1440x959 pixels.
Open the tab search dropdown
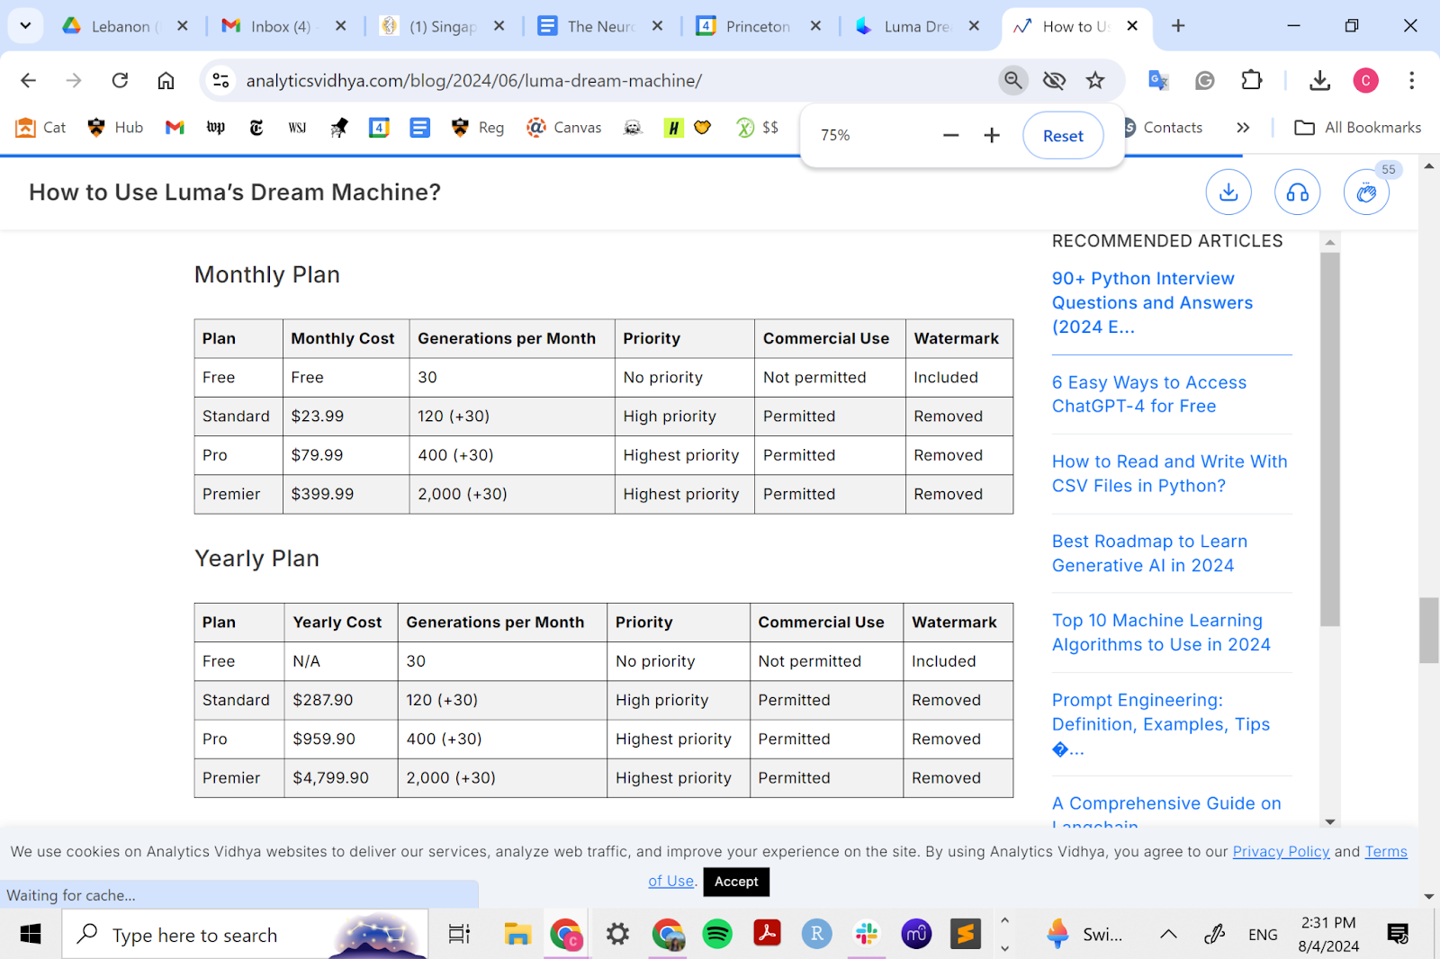25,26
